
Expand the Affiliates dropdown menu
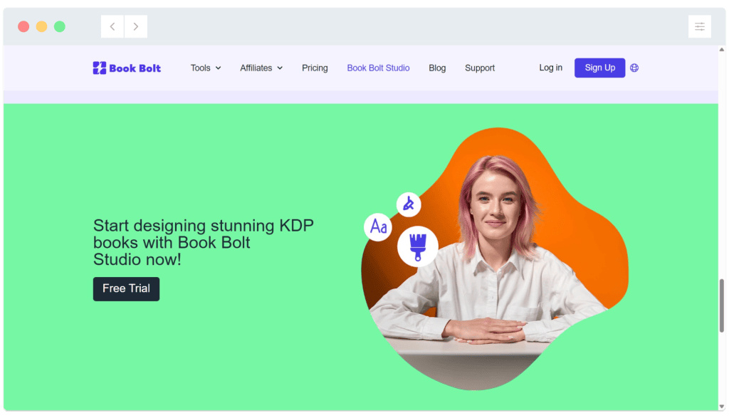tap(261, 68)
